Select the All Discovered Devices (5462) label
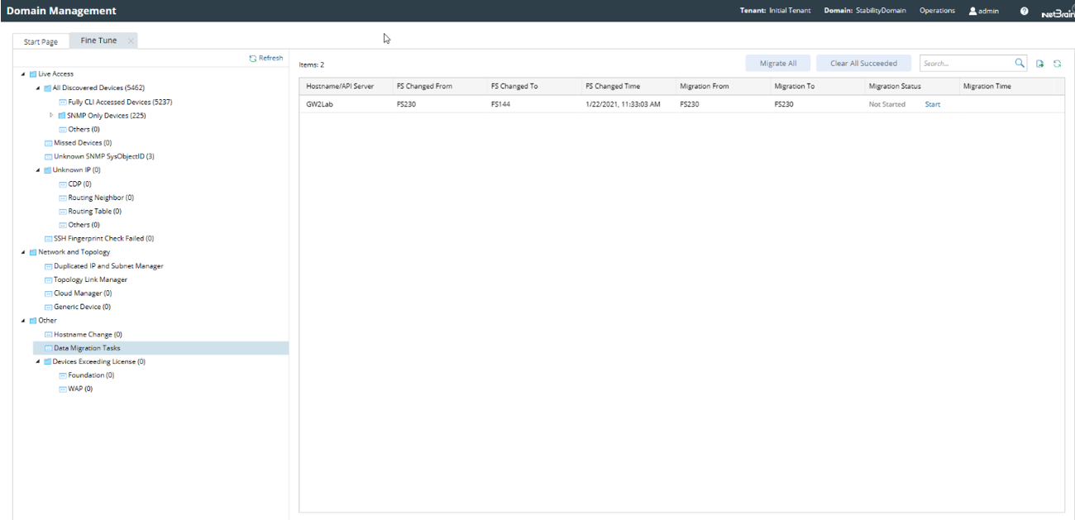Image resolution: width=1075 pixels, height=520 pixels. [x=98, y=88]
